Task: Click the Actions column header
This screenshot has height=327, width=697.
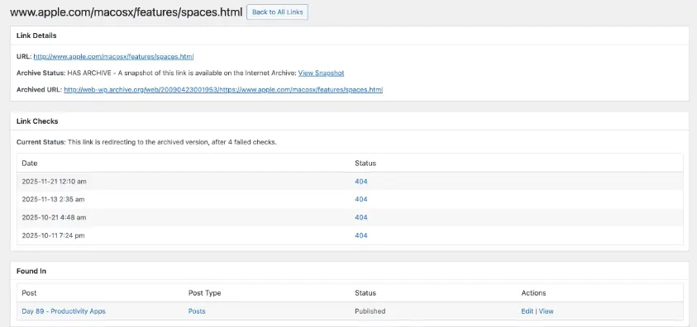Action: [x=533, y=293]
